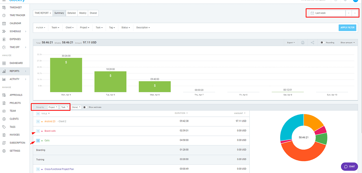The height and width of the screenshot is (173, 362).
Task: Open the Dashboard grid icon
Action: (x=4, y=63)
